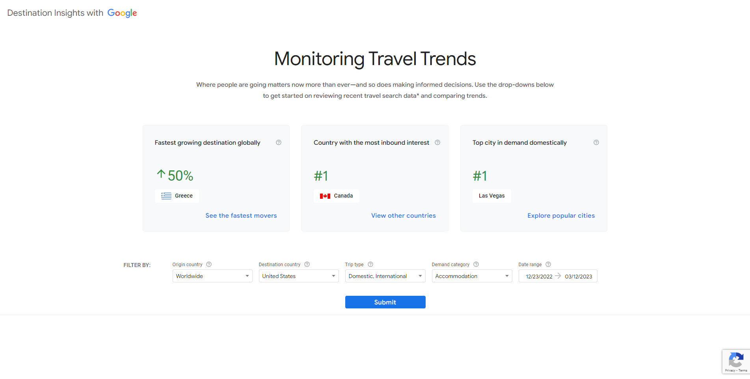Click the Demand category label
Image resolution: width=750 pixels, height=379 pixels.
[x=450, y=265]
